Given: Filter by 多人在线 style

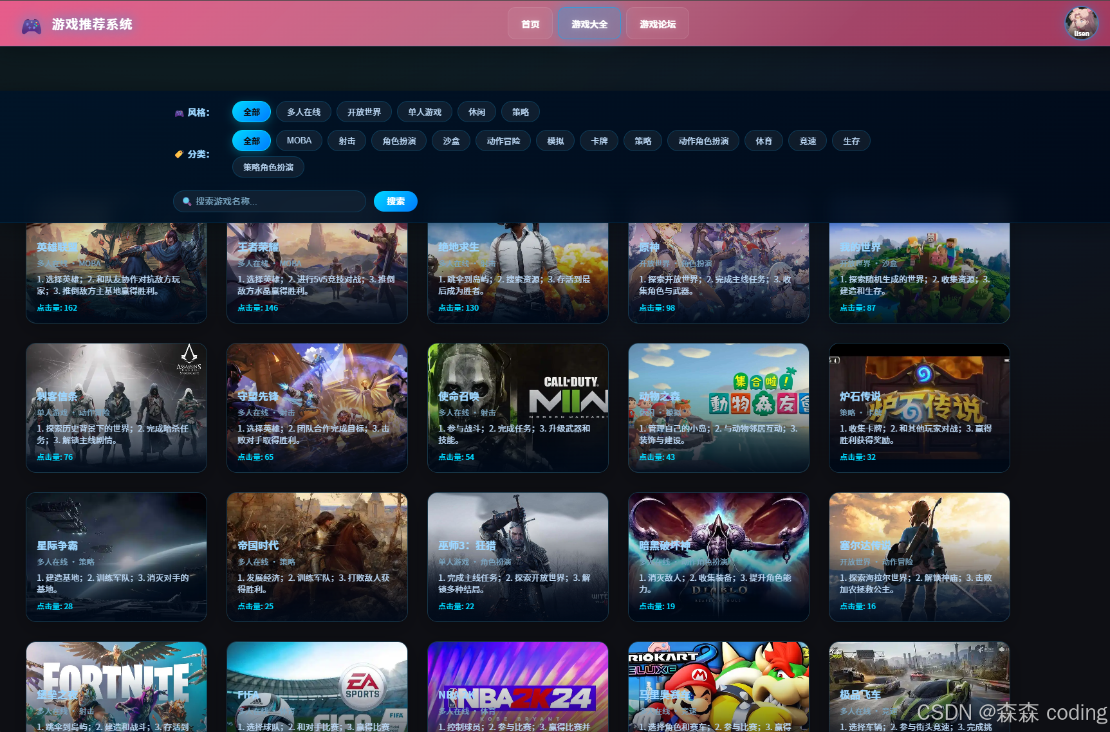Looking at the screenshot, I should pyautogui.click(x=304, y=112).
